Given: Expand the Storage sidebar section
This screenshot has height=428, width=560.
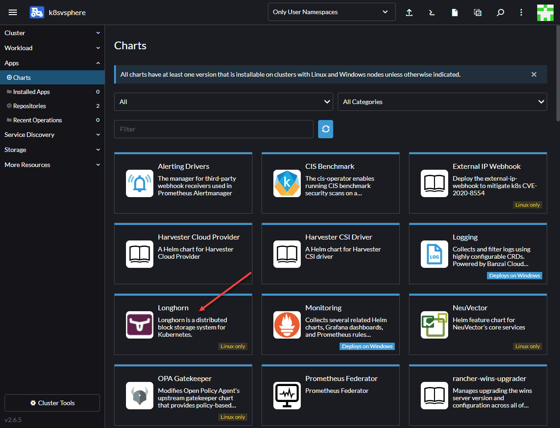Looking at the screenshot, I should [x=52, y=150].
